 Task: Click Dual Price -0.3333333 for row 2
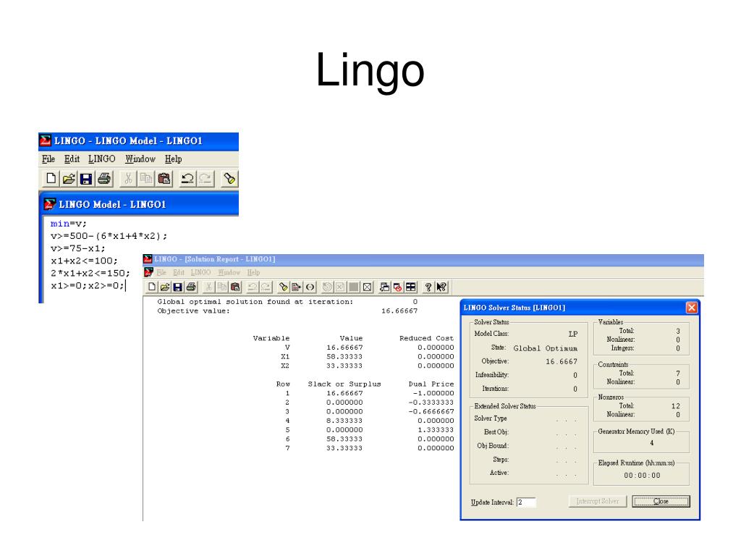click(431, 403)
